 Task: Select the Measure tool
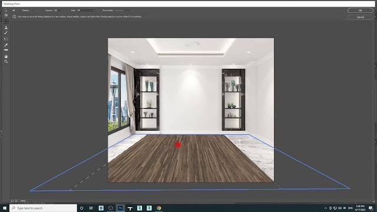[6, 50]
